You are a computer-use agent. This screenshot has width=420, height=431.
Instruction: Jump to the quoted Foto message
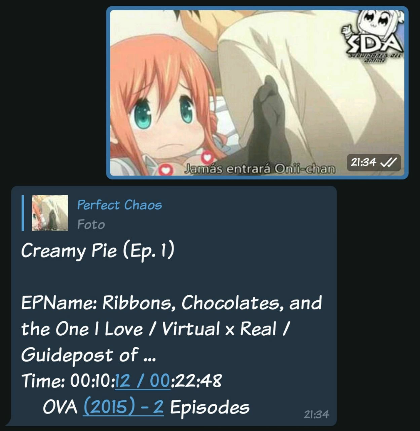(91, 224)
